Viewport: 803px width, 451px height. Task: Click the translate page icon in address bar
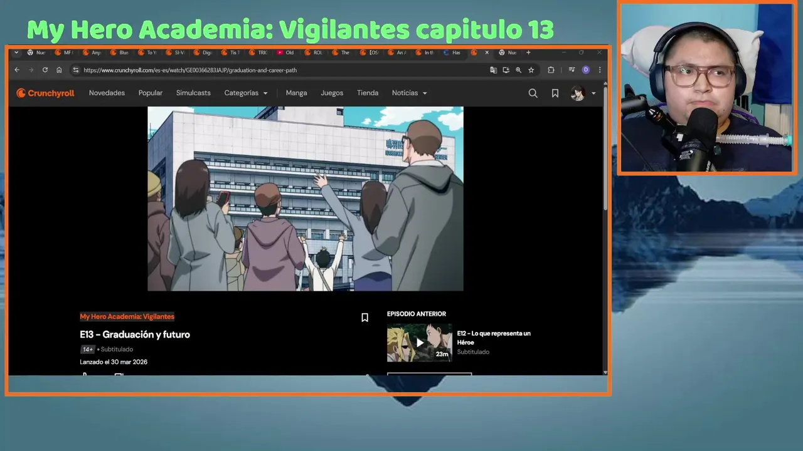(x=493, y=70)
